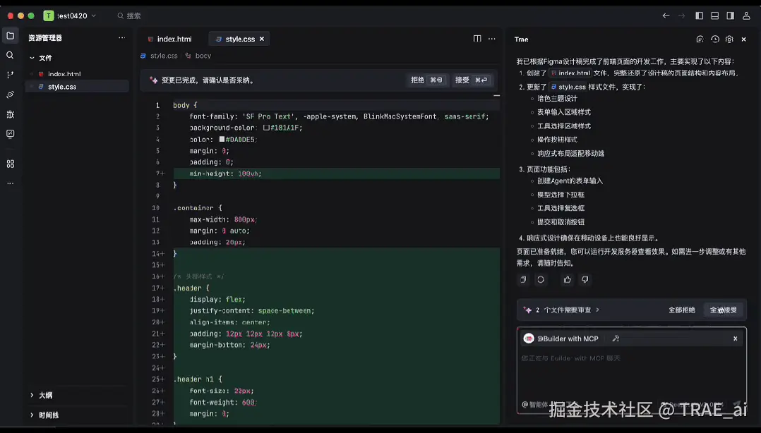
Task: Click line number 14 in the gutter
Action: coord(155,254)
